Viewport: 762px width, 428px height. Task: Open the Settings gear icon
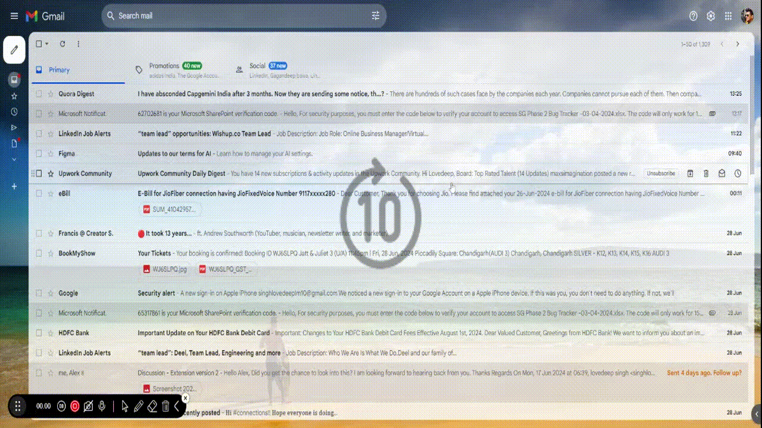(x=711, y=16)
